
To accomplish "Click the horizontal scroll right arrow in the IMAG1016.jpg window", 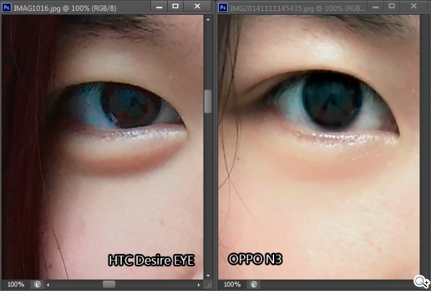I will click(199, 285).
